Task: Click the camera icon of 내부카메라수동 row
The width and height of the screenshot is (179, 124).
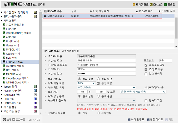Action: click(x=45, y=16)
